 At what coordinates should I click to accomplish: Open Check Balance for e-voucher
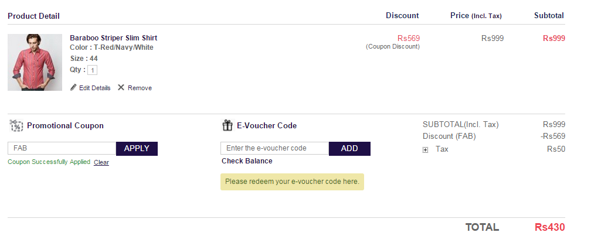coord(247,160)
